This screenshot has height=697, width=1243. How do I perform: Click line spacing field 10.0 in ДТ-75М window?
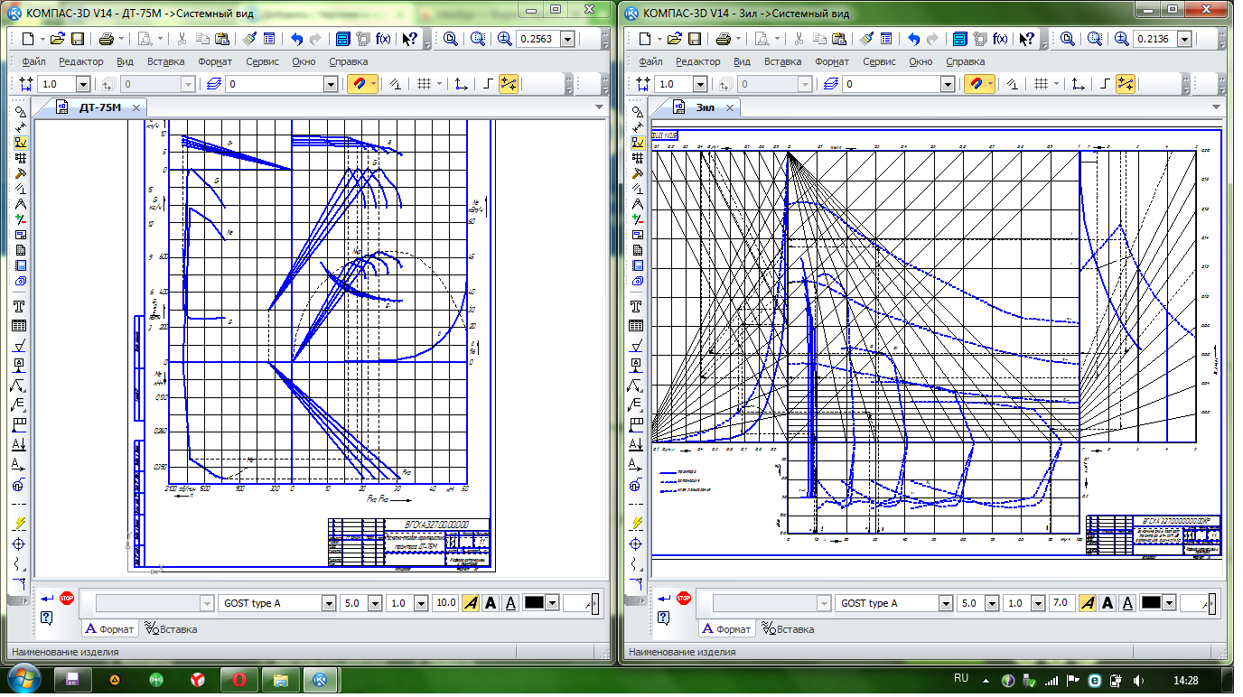click(x=446, y=603)
